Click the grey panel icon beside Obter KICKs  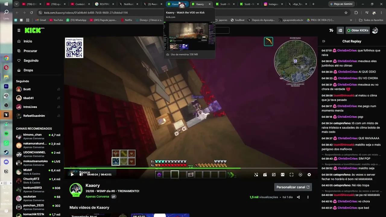(340, 30)
